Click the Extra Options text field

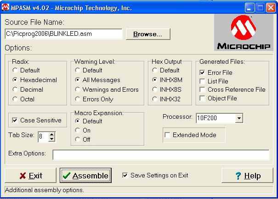pyautogui.click(x=161, y=155)
